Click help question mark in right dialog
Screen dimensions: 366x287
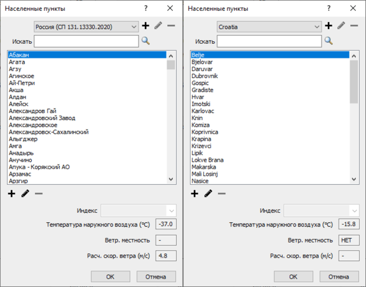click(x=329, y=8)
